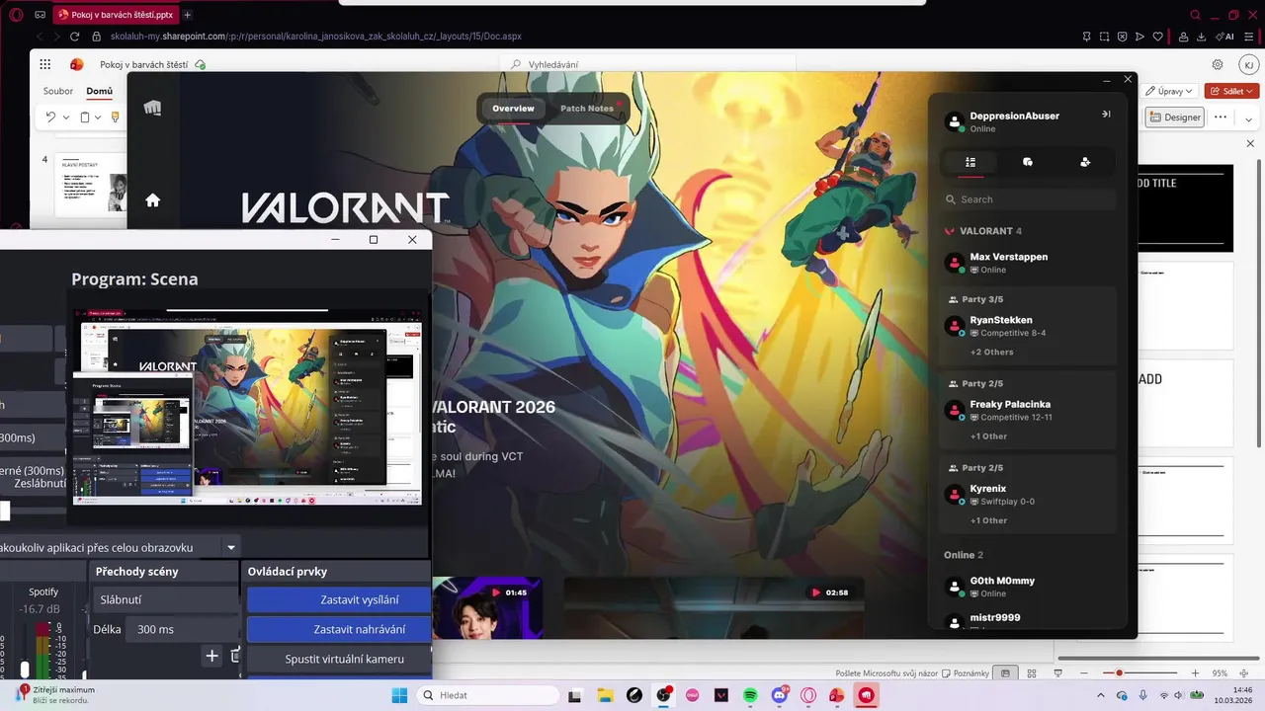Click DeppresionAbuser profile avatar

955,121
